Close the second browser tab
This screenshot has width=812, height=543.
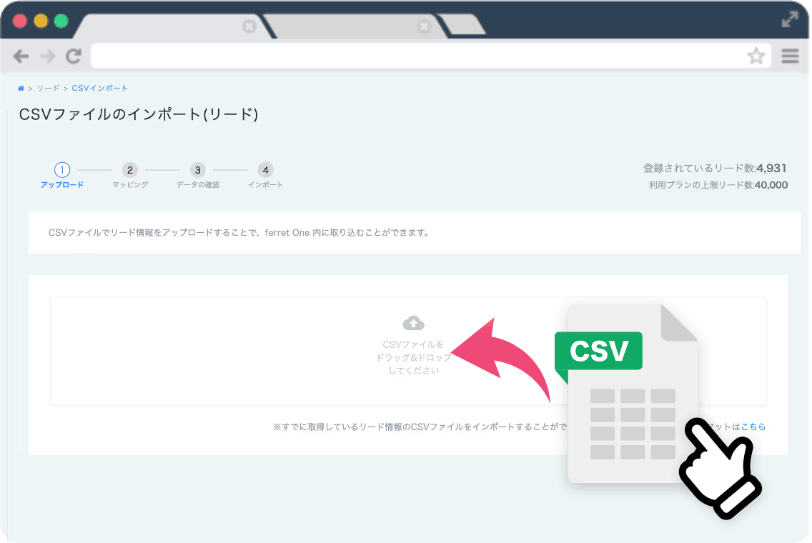click(424, 26)
